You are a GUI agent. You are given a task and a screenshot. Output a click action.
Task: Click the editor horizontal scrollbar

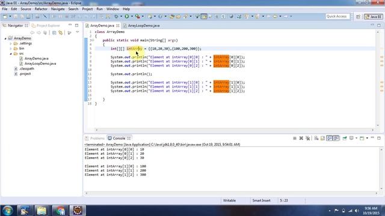pyautogui.click(x=235, y=130)
